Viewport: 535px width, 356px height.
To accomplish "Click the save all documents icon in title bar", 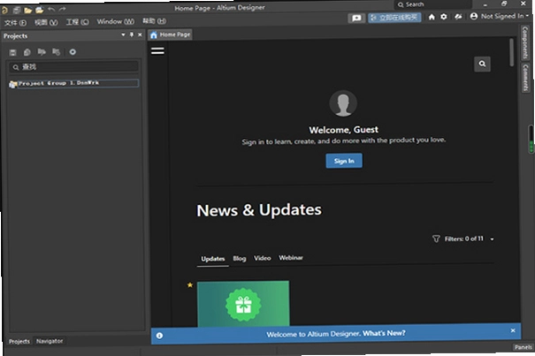I will coord(17,11).
